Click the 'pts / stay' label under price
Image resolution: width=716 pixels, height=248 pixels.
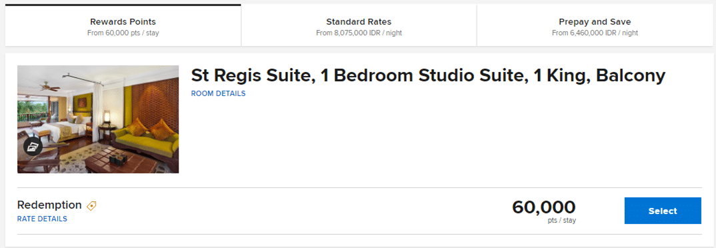pos(562,221)
